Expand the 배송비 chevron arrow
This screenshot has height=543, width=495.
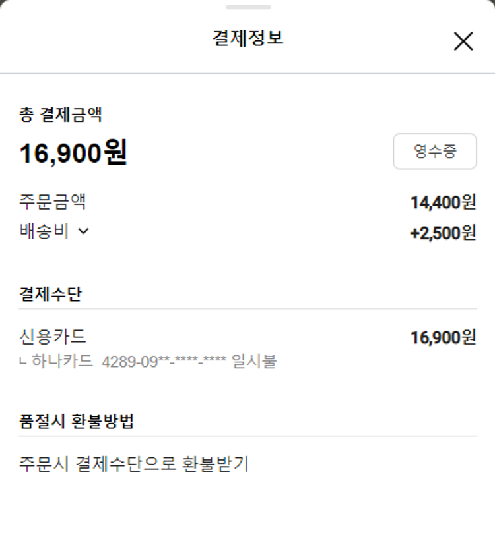pyautogui.click(x=83, y=231)
